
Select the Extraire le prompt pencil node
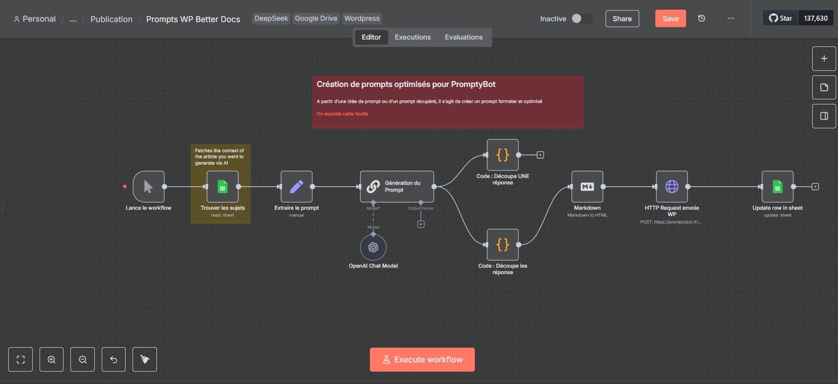click(296, 187)
